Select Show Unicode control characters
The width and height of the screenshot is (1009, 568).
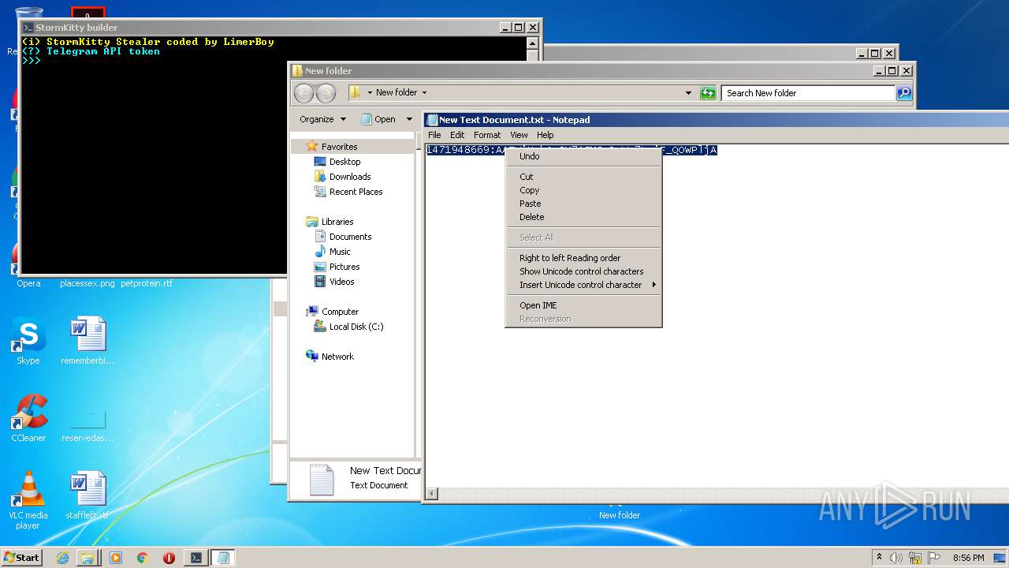coord(583,271)
